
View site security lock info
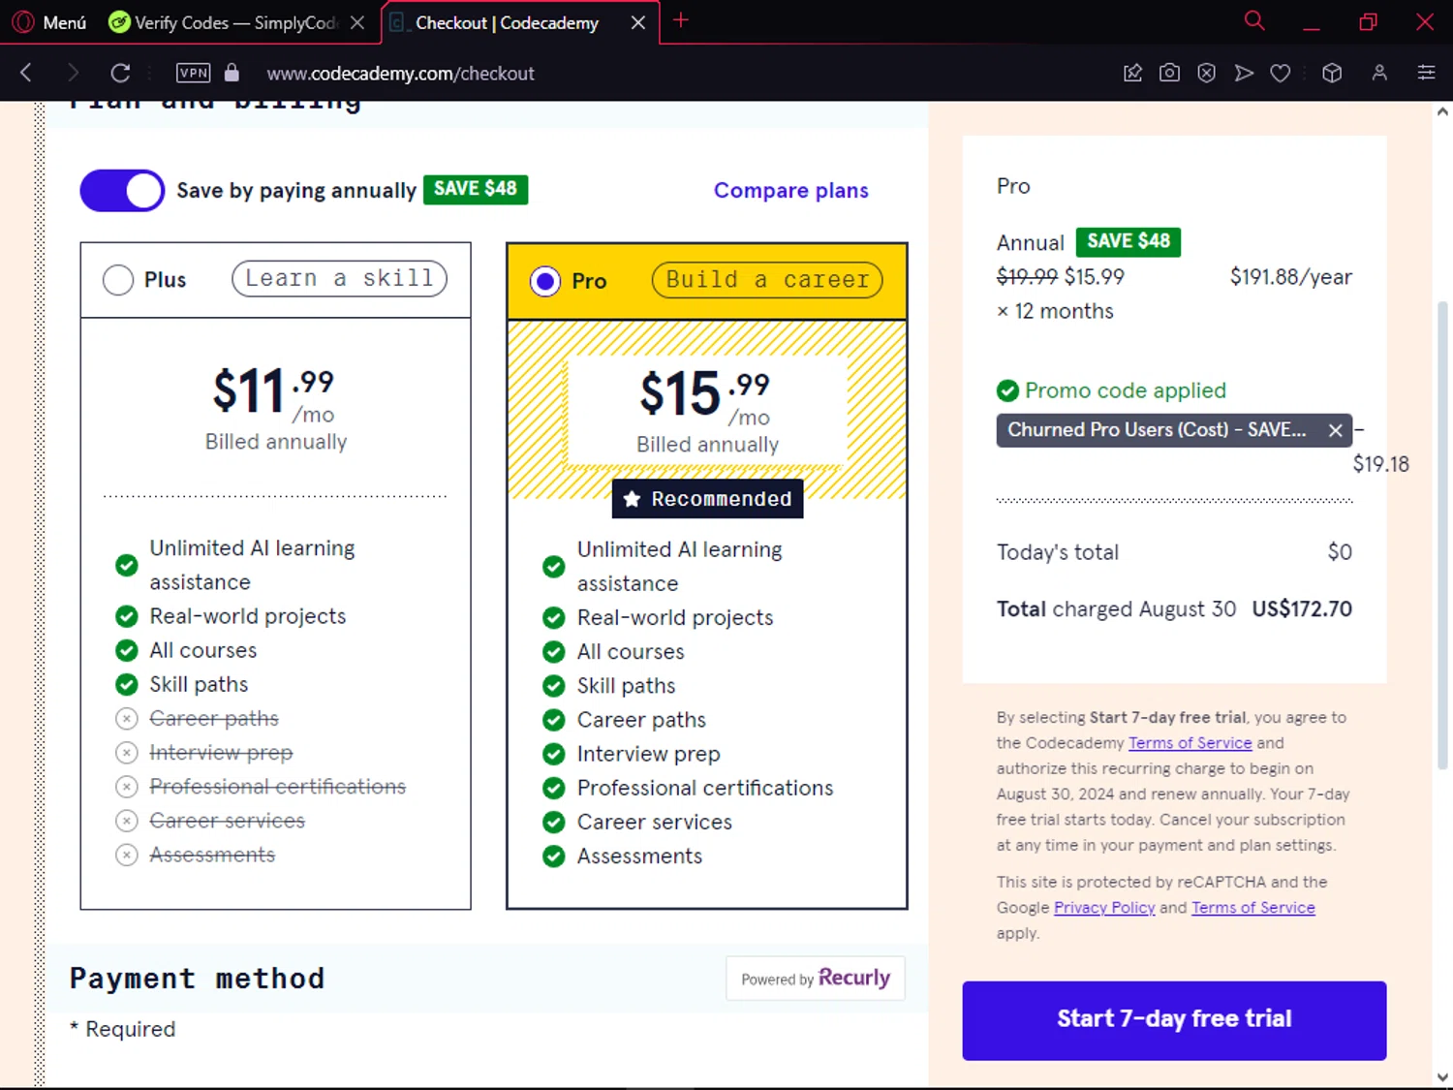232,73
